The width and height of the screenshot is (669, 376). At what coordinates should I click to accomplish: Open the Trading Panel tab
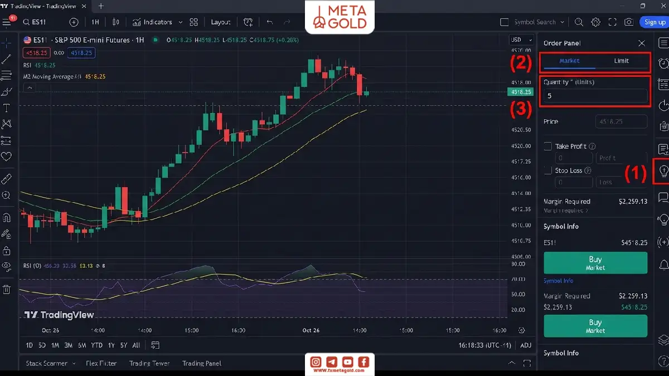(201, 363)
